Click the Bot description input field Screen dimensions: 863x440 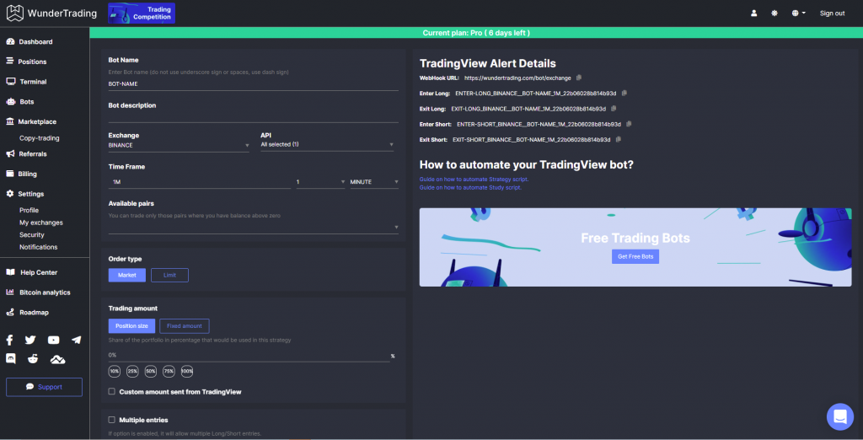253,117
